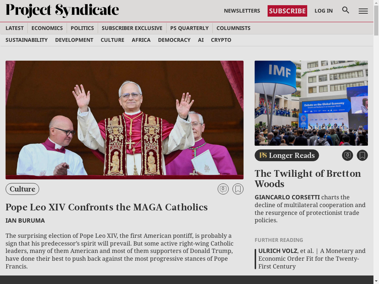Open the Newsletters page

(x=242, y=11)
